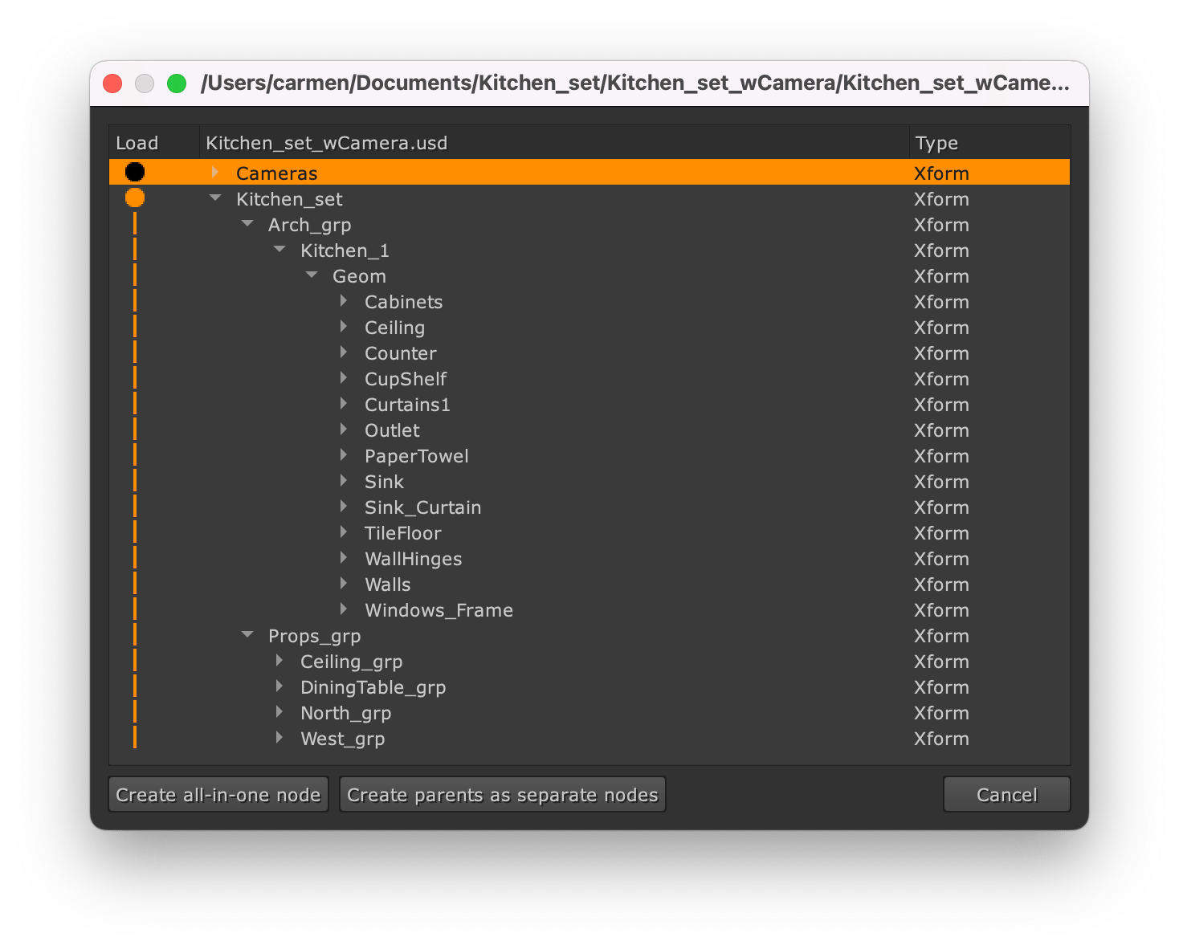The image size is (1179, 949).
Task: Expand the Cameras tree item
Action: [214, 172]
